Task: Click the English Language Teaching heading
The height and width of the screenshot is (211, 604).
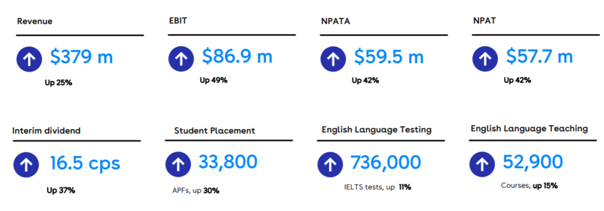Action: pos(529,129)
